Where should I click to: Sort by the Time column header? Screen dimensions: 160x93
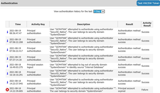click(18, 24)
